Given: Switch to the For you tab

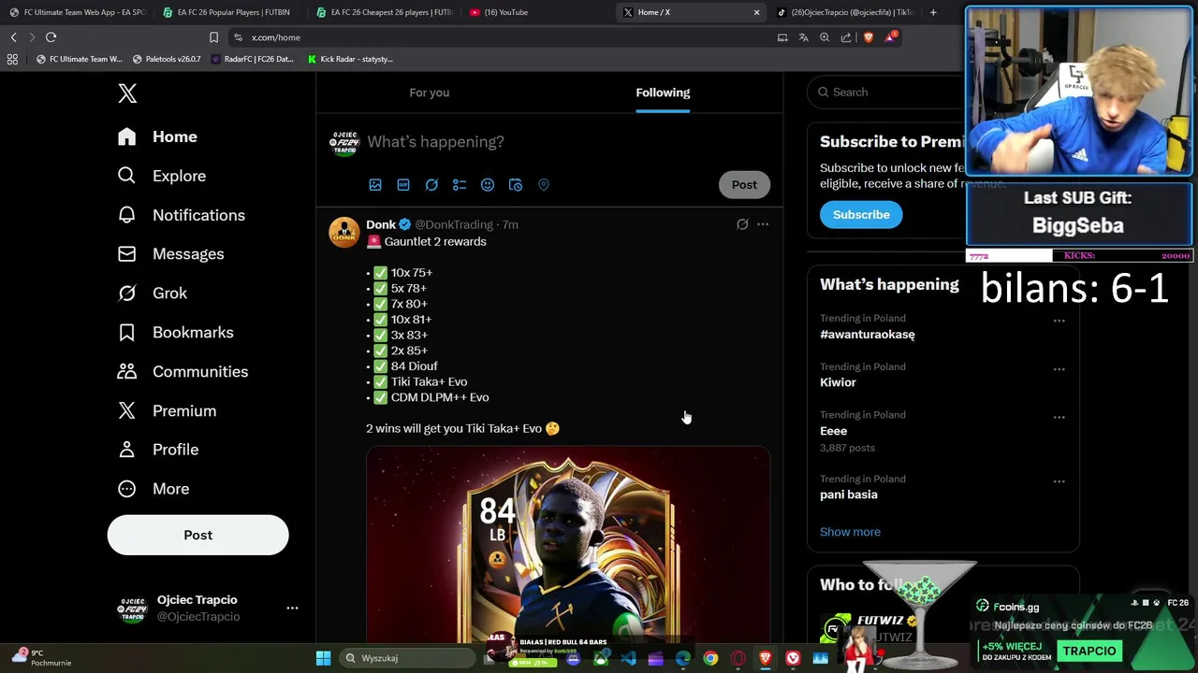Looking at the screenshot, I should coord(430,93).
